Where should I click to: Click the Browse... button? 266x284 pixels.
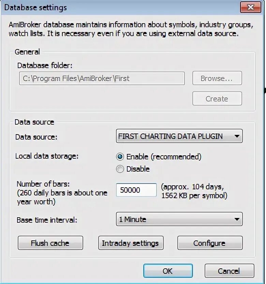point(217,78)
